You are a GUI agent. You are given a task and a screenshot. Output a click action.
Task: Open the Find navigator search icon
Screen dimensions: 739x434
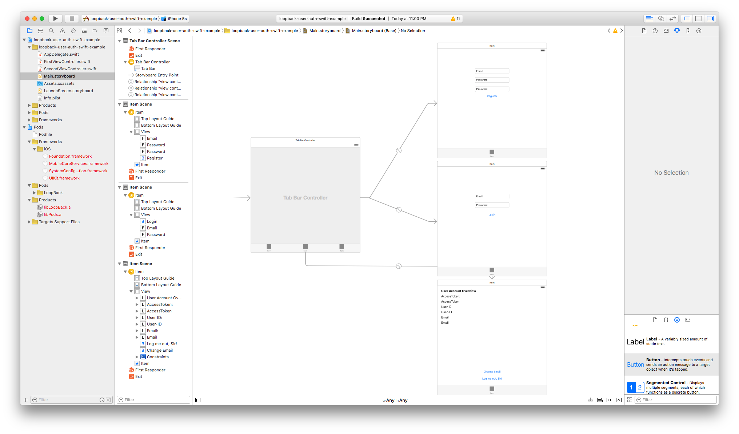(x=51, y=31)
